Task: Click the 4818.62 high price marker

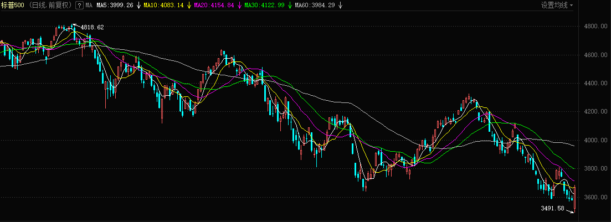Action: (x=92, y=27)
